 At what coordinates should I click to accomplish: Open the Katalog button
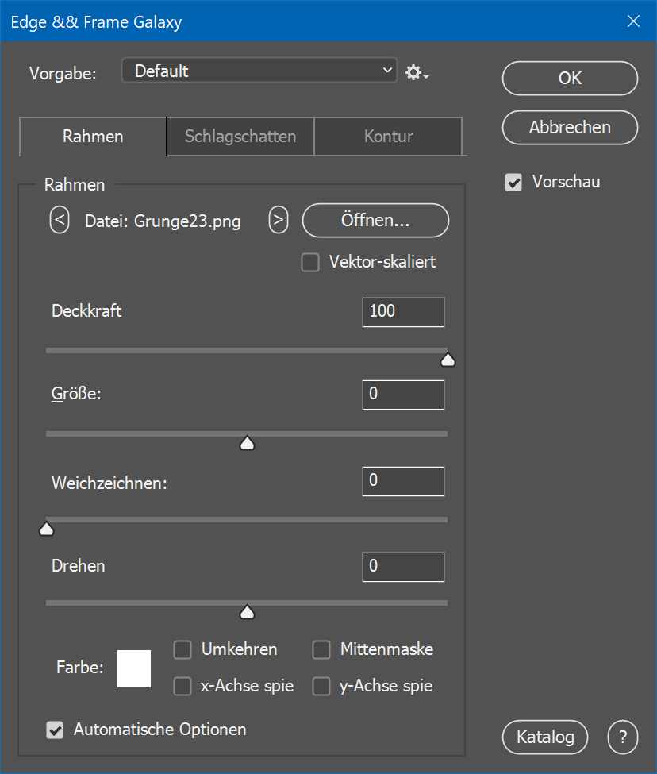pos(545,737)
